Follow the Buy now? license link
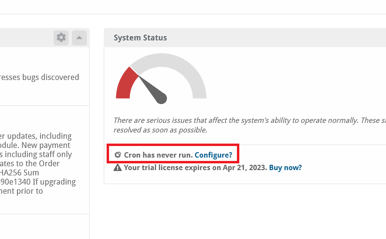This screenshot has height=239, width=386. coord(285,168)
